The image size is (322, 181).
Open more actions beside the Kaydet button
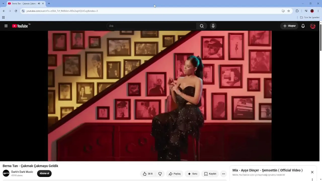pos(223,174)
